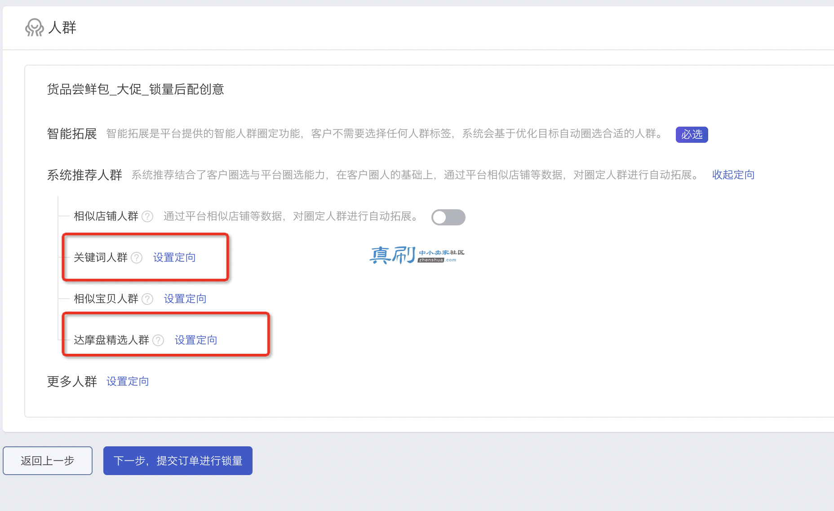Click the 相似店铺人群 label
Image resolution: width=834 pixels, height=511 pixels.
pyautogui.click(x=106, y=216)
